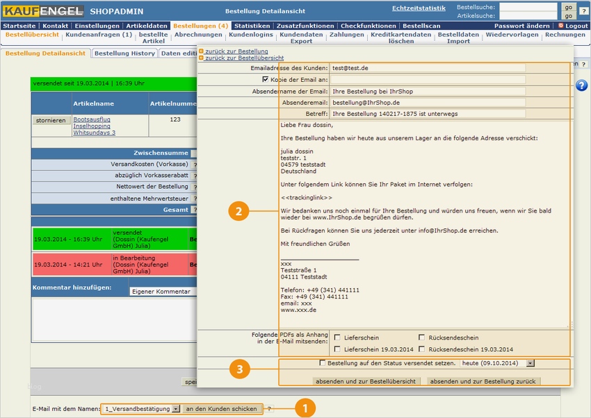Click help icon next to Nettowert der Bestellung
The image size is (591, 418).
[x=195, y=187]
